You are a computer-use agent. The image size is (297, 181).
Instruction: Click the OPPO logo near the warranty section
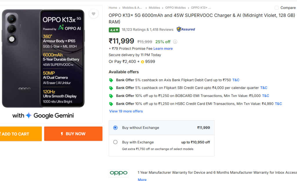(x=119, y=173)
